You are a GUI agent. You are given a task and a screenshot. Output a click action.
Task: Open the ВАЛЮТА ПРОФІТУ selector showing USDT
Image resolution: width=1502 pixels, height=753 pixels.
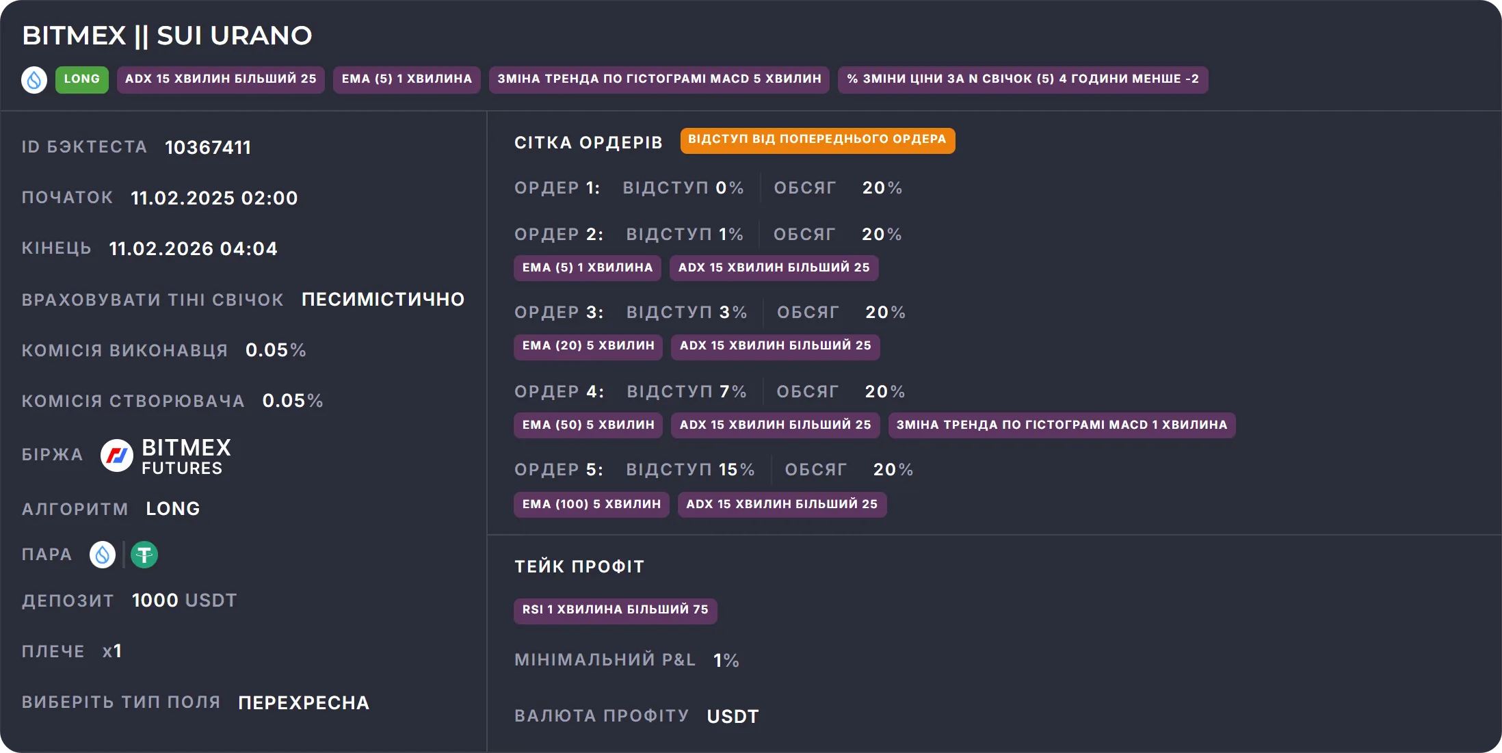pyautogui.click(x=733, y=715)
